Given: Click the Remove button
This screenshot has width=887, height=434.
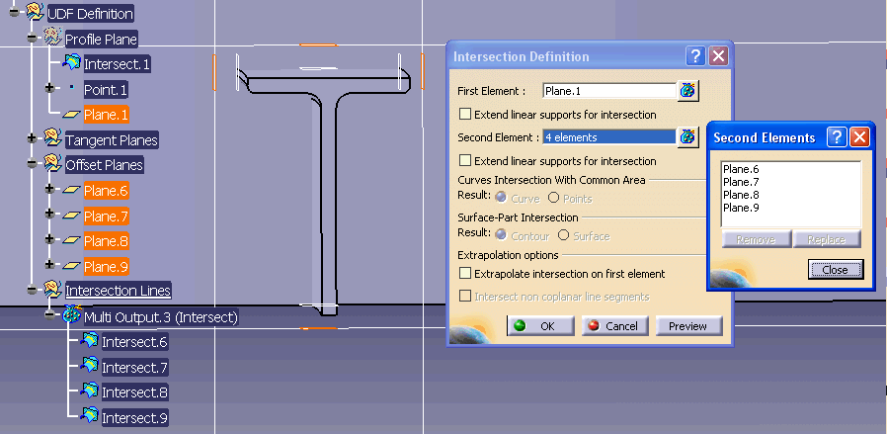Looking at the screenshot, I should pos(756,239).
